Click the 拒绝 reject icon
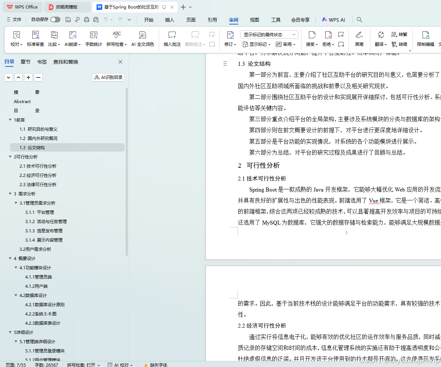 (x=328, y=35)
